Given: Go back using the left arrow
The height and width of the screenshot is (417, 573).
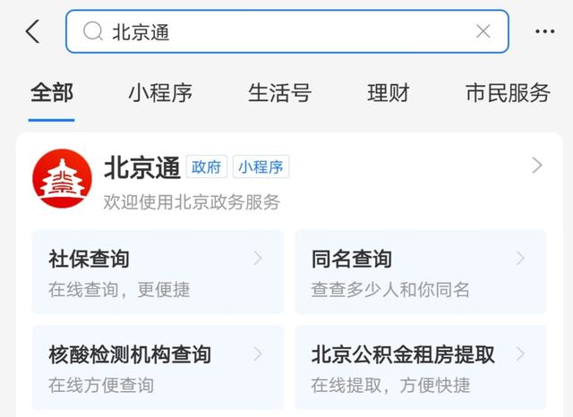Looking at the screenshot, I should (x=32, y=31).
